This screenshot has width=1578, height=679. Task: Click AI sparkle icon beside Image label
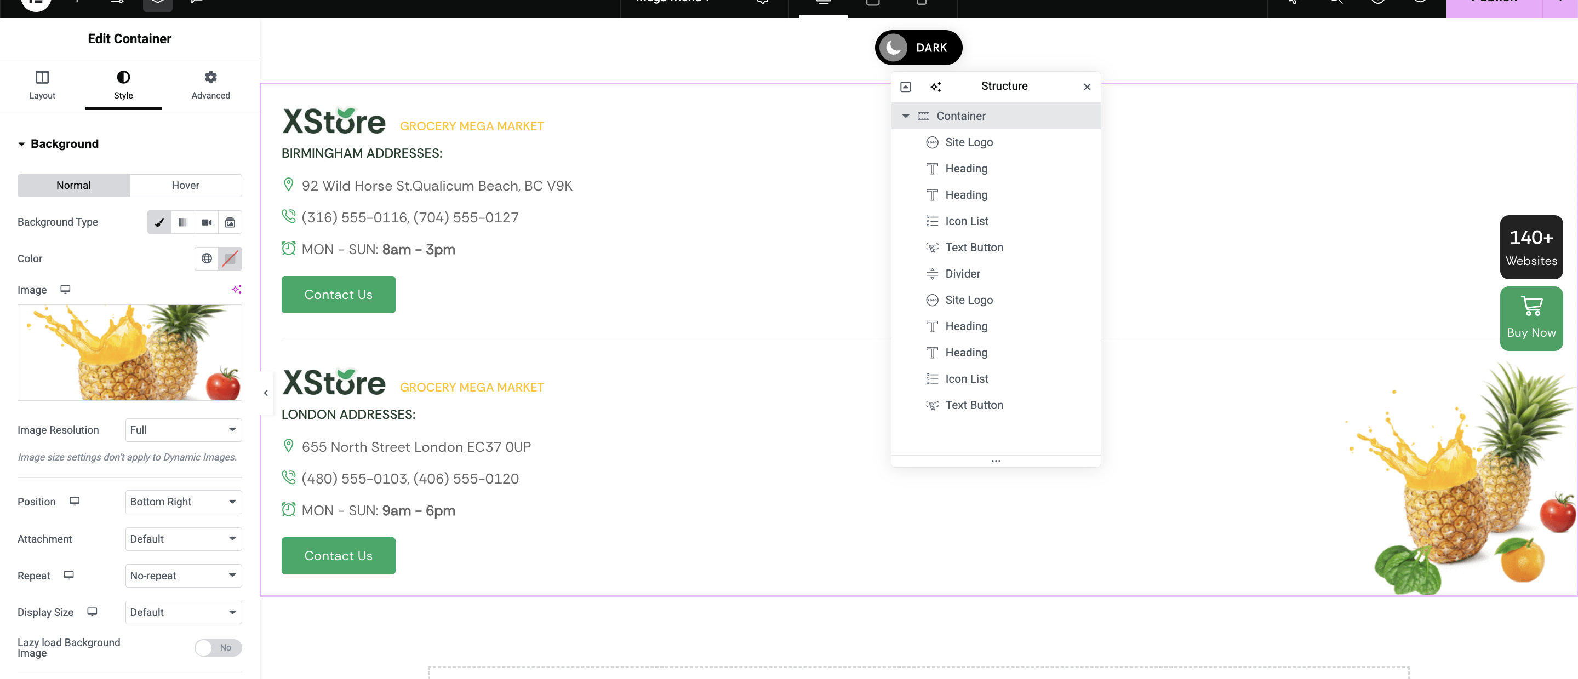[237, 289]
